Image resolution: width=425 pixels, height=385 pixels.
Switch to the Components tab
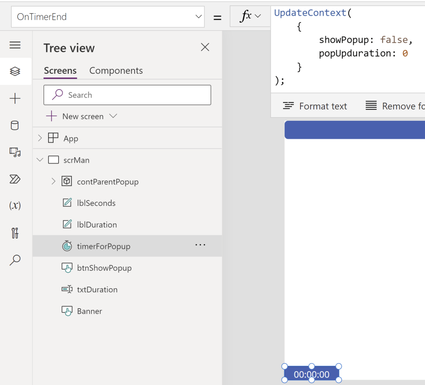116,71
